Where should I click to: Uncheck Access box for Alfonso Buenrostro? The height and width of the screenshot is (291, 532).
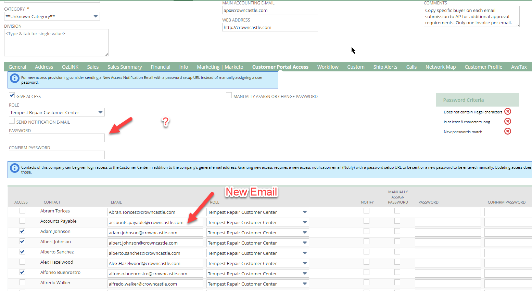pos(23,272)
